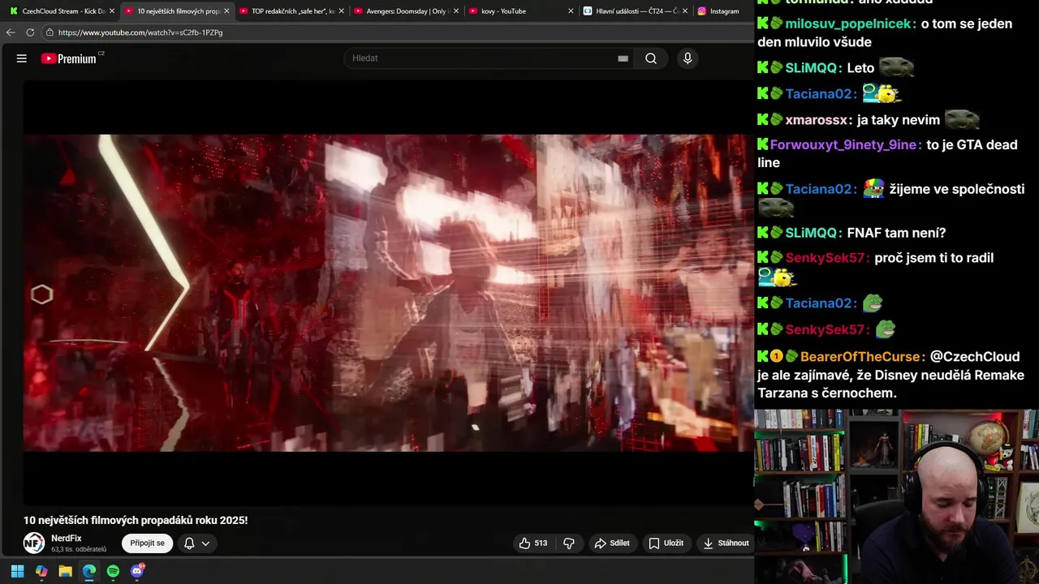This screenshot has height=584, width=1039.
Task: Click SLiMQQ's message 'FNAF tam není?'
Action: (896, 233)
